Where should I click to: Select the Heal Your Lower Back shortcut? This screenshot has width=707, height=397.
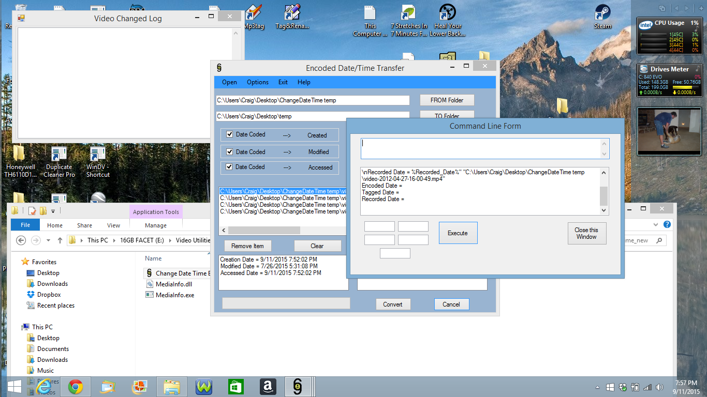tap(448, 21)
